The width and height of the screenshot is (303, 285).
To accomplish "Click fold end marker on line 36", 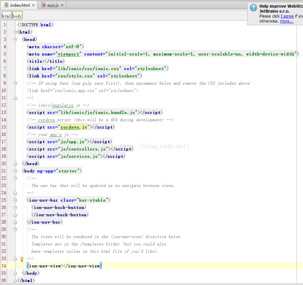I will pos(16,281).
